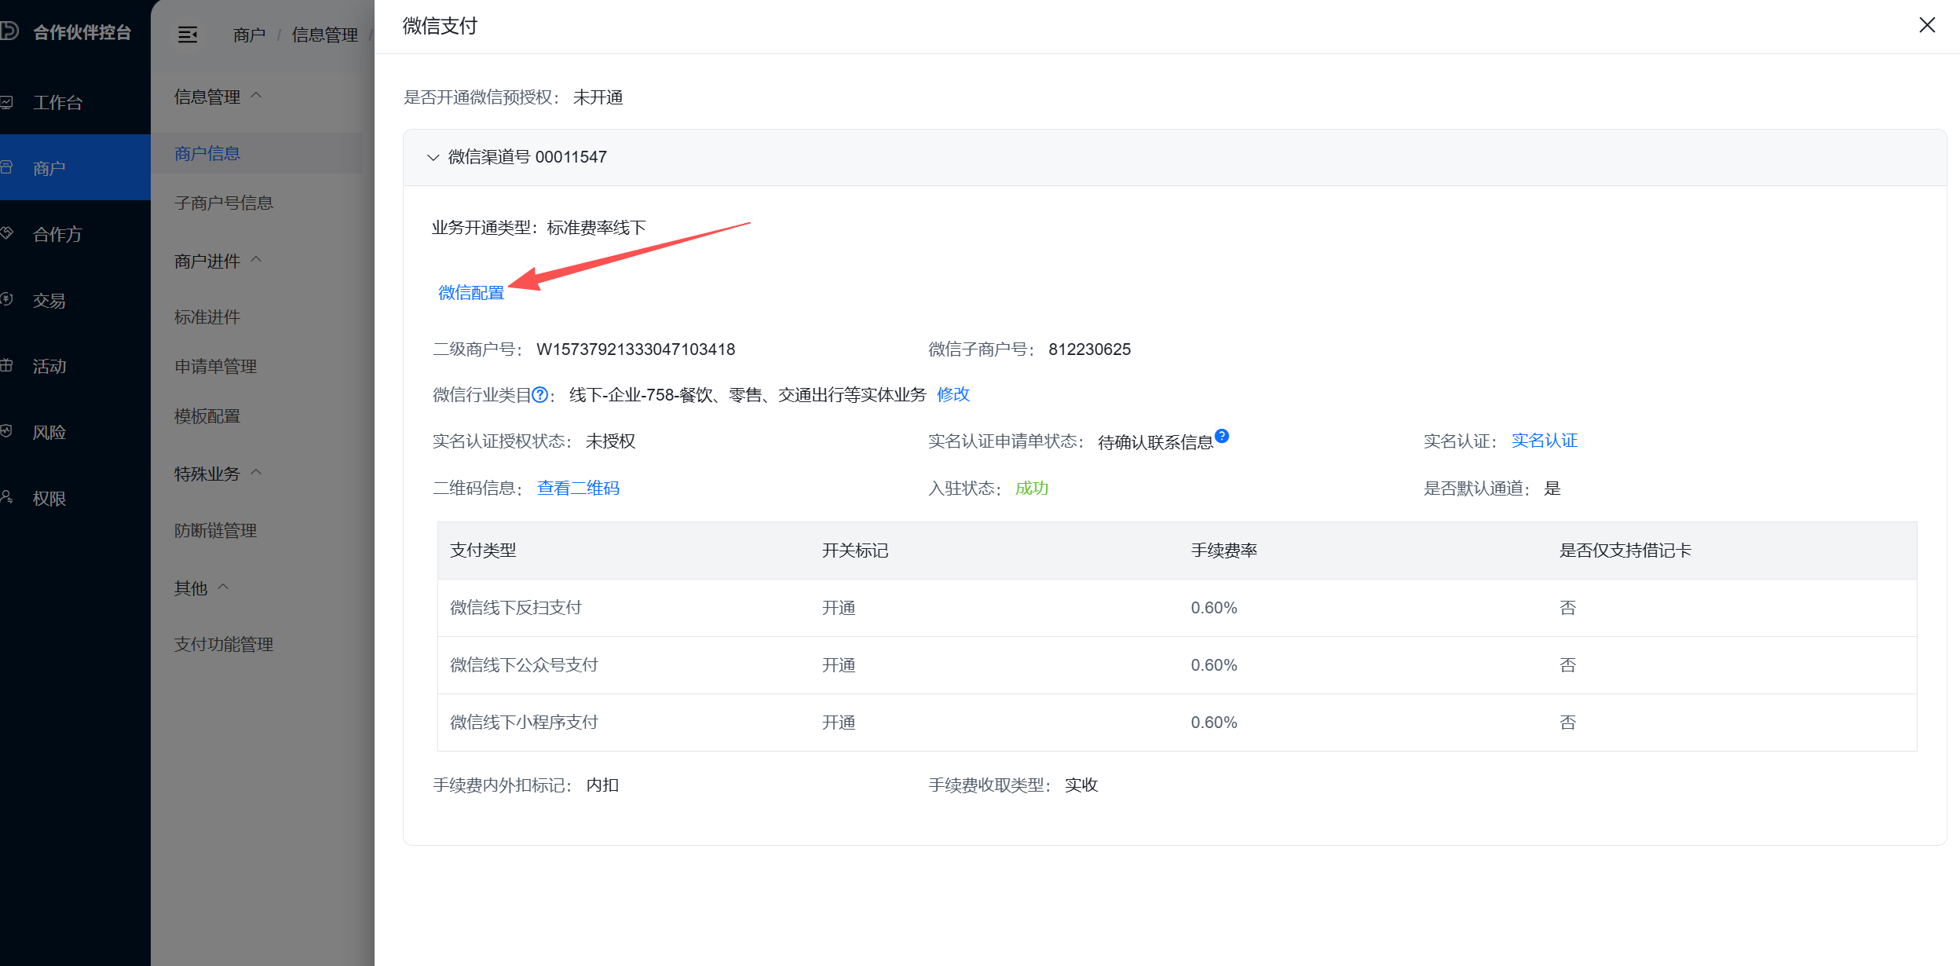Select 微信线下反扫支付 row cell
Image resolution: width=1960 pixels, height=966 pixels.
(x=516, y=607)
